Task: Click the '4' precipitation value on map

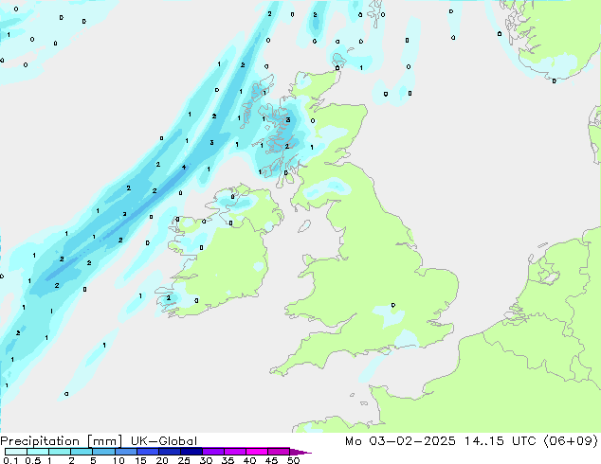Action: click(184, 168)
